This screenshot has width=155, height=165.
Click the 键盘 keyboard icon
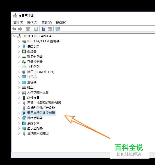[24, 87]
